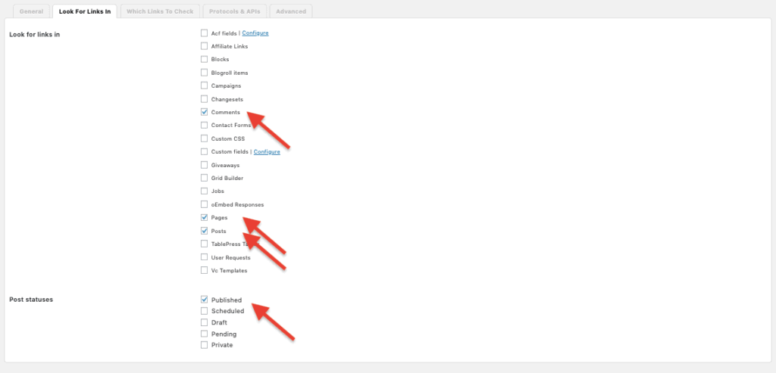Tick the Private post status checkbox
Viewport: 776px width, 373px height.
(205, 345)
